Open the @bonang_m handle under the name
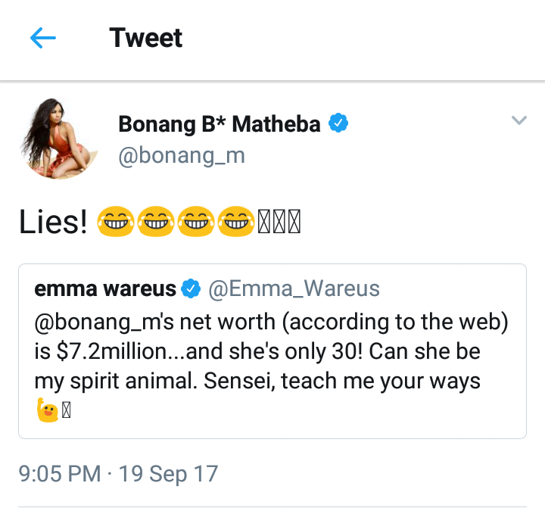Screen dimensions: 545x508 tap(182, 155)
